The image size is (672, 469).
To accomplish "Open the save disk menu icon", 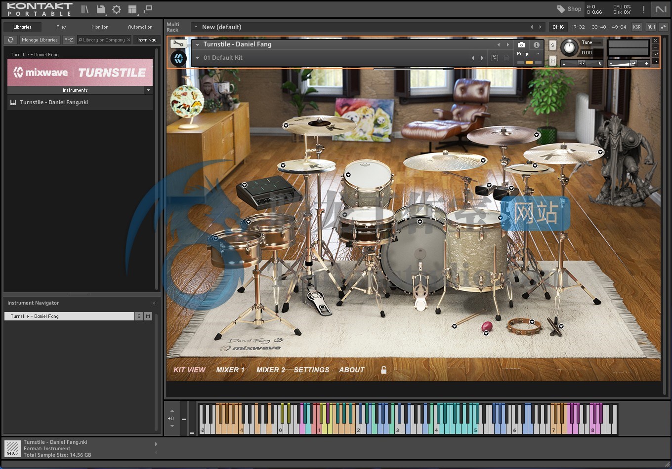I will 101,9.
